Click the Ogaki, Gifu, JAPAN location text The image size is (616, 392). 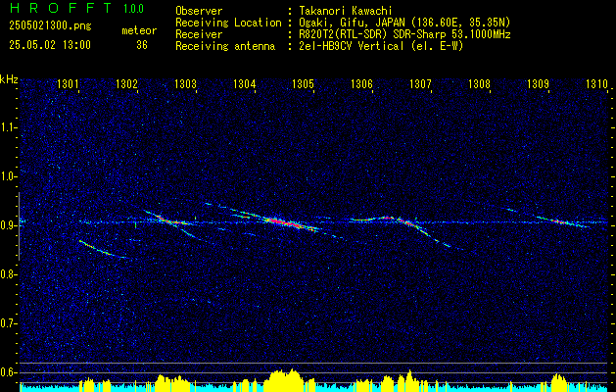(404, 23)
